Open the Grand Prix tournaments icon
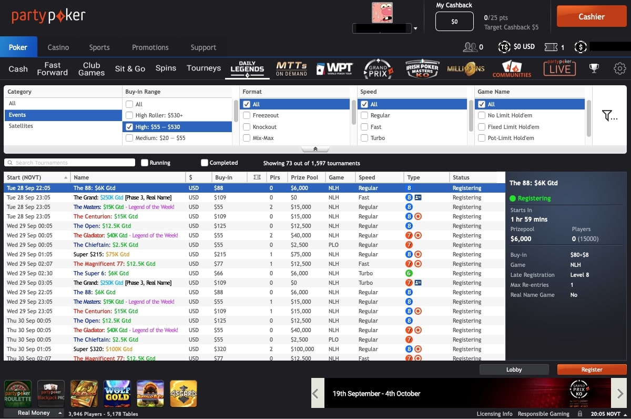The width and height of the screenshot is (631, 419). pyautogui.click(x=378, y=68)
